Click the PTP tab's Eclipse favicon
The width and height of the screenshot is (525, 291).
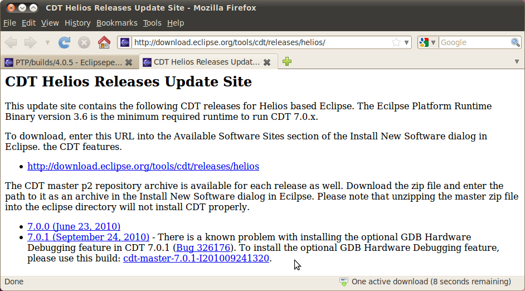tap(9, 62)
